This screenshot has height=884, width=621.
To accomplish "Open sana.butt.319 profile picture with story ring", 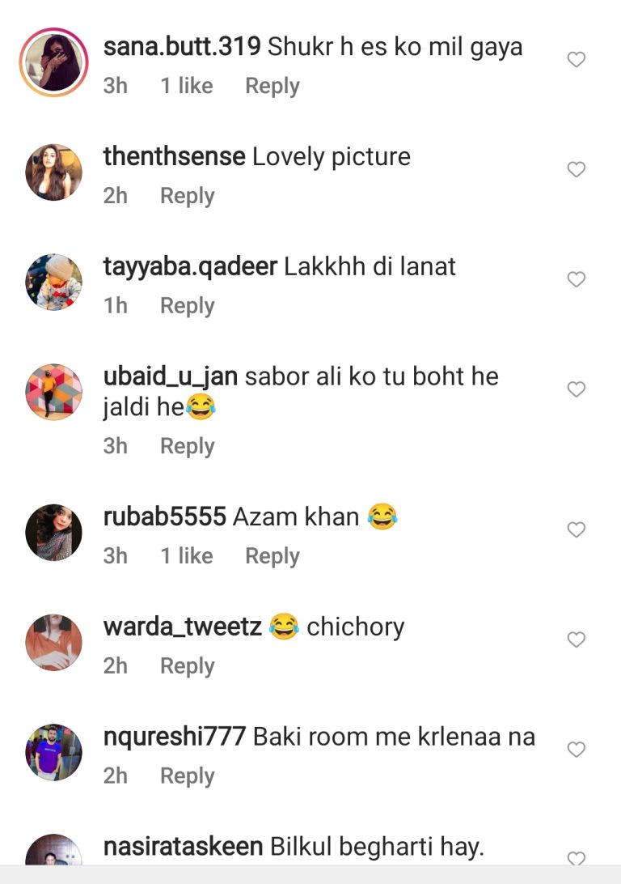I will click(x=54, y=62).
